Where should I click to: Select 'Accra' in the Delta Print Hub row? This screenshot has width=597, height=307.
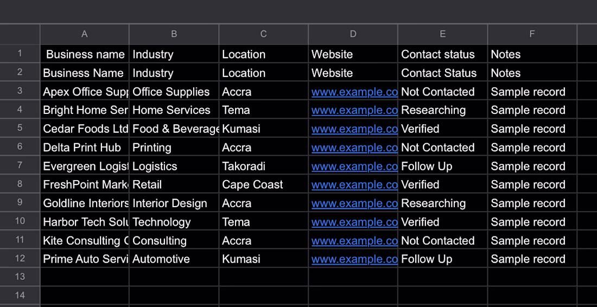(x=263, y=147)
